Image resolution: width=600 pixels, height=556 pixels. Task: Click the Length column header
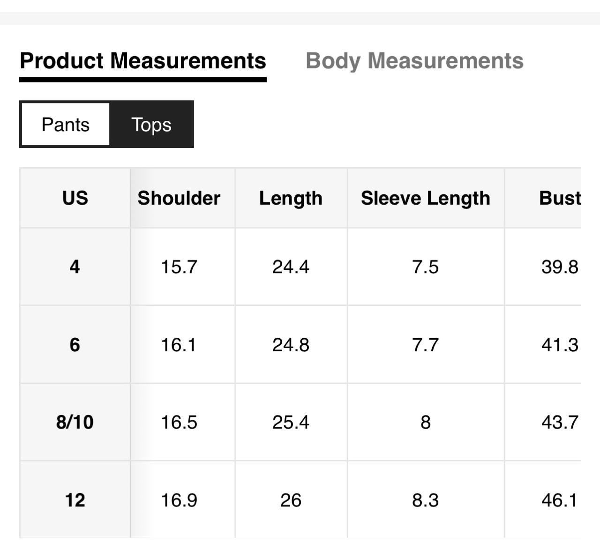(x=291, y=198)
